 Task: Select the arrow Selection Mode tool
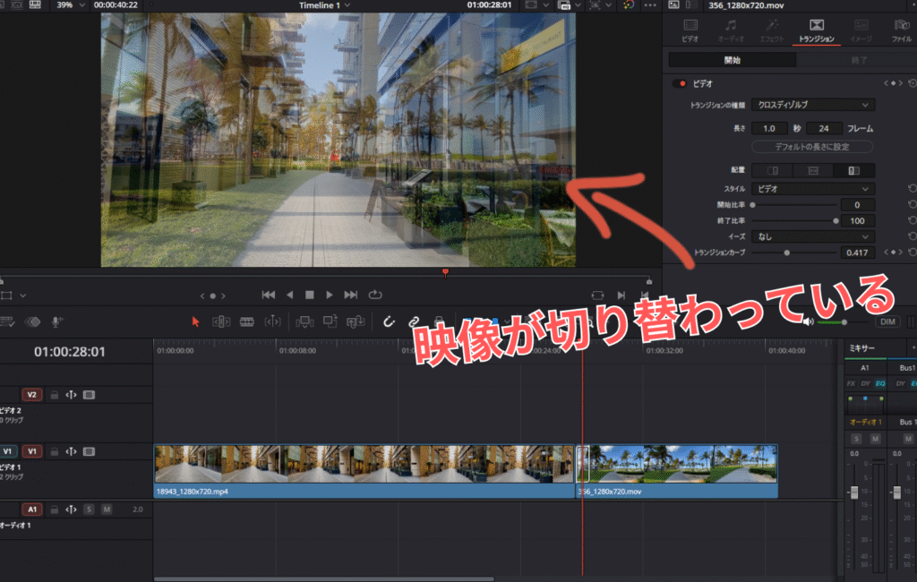click(197, 321)
